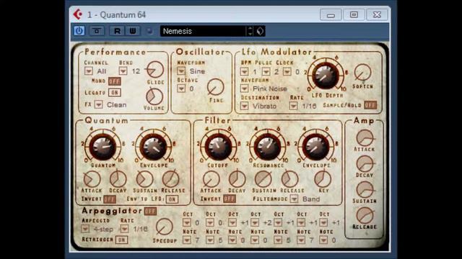
Task: Click the Amp Sustain knob
Action: pos(365,190)
